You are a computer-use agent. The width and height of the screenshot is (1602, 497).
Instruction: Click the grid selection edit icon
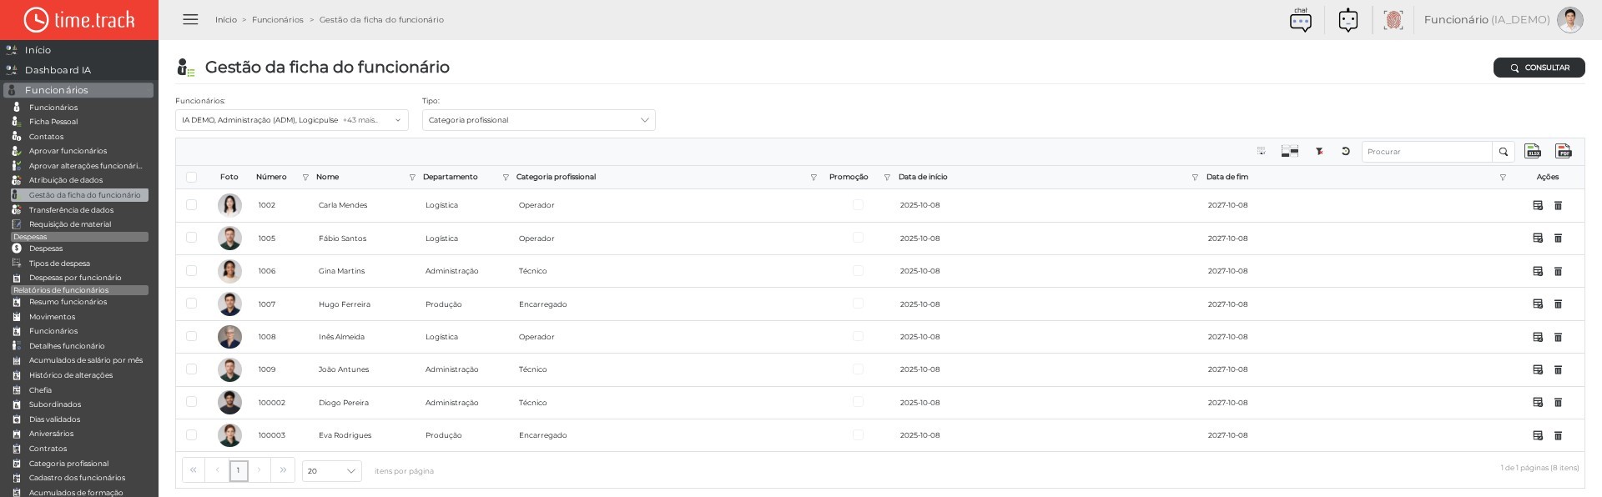click(1262, 152)
